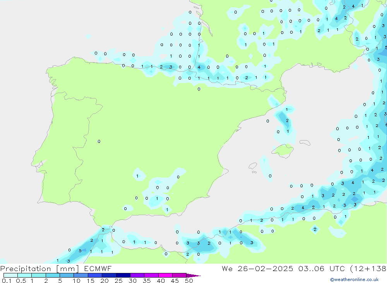Click the 'We' weekday abbreviation
Viewport: 387px width, 283px height.
click(x=227, y=268)
